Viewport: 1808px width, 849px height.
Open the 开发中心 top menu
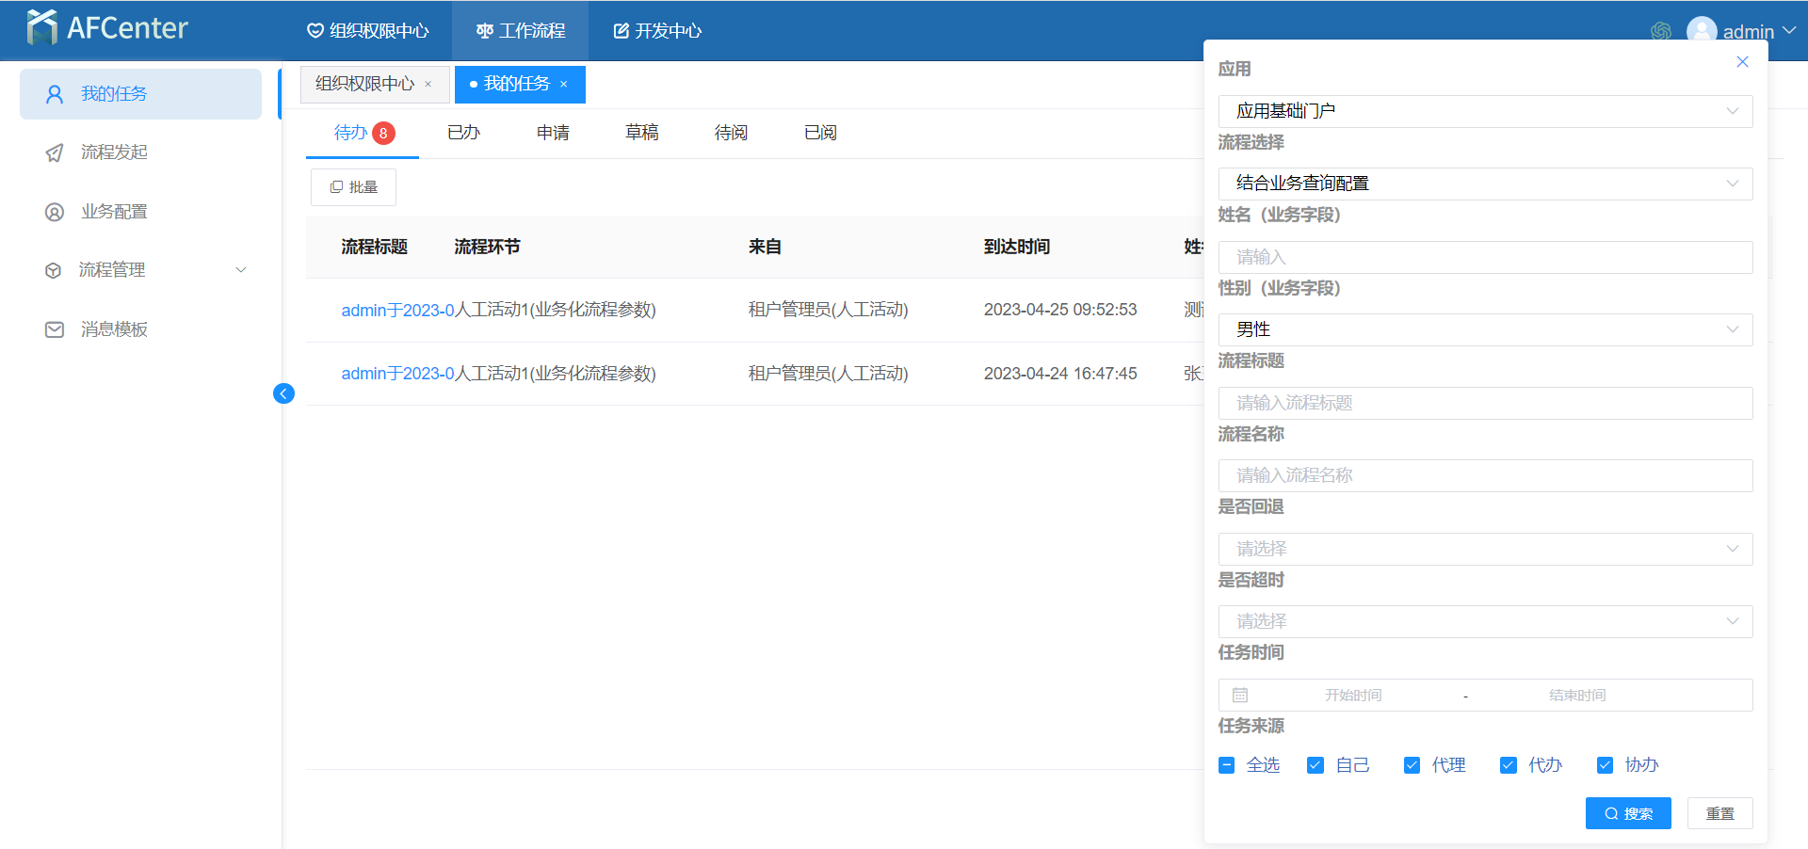pos(657,31)
